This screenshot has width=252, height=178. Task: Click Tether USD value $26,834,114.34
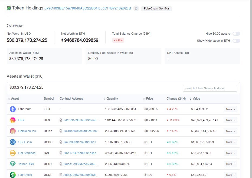202,164
